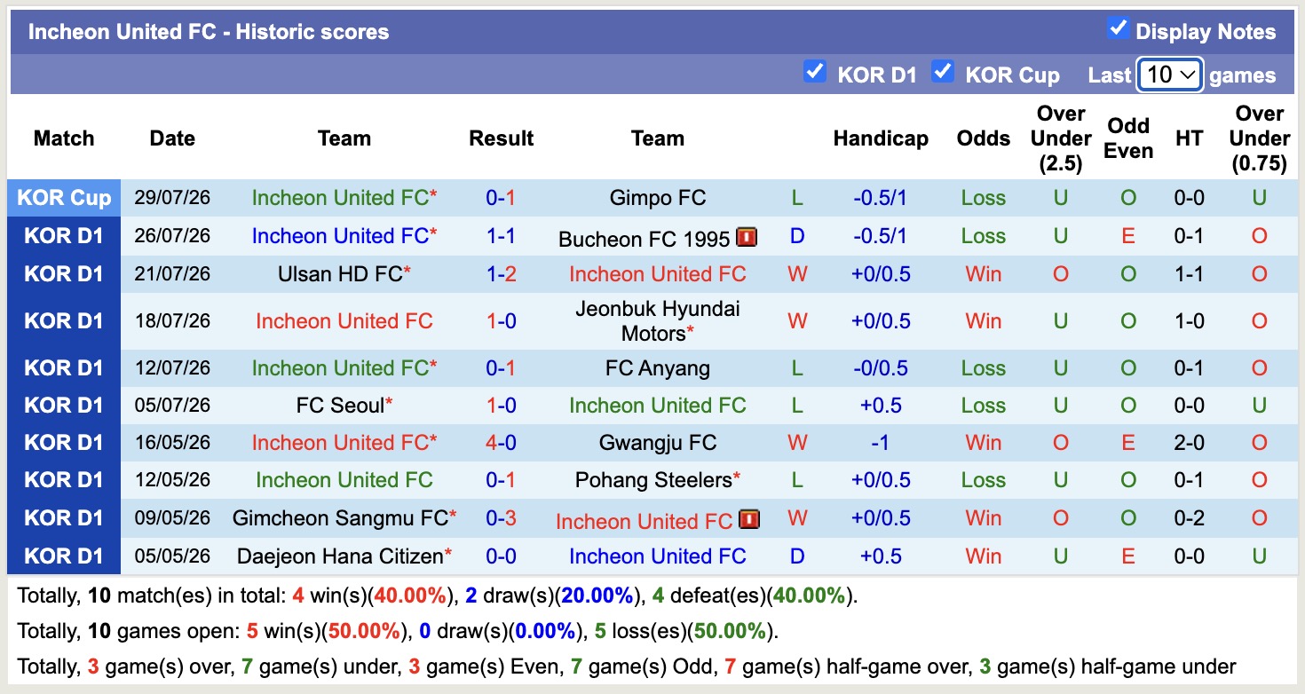The height and width of the screenshot is (694, 1305).
Task: Uncheck the KOR D1 league filter
Action: click(814, 71)
